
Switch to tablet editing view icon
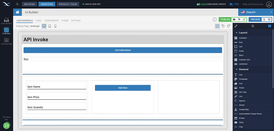coord(50,26)
